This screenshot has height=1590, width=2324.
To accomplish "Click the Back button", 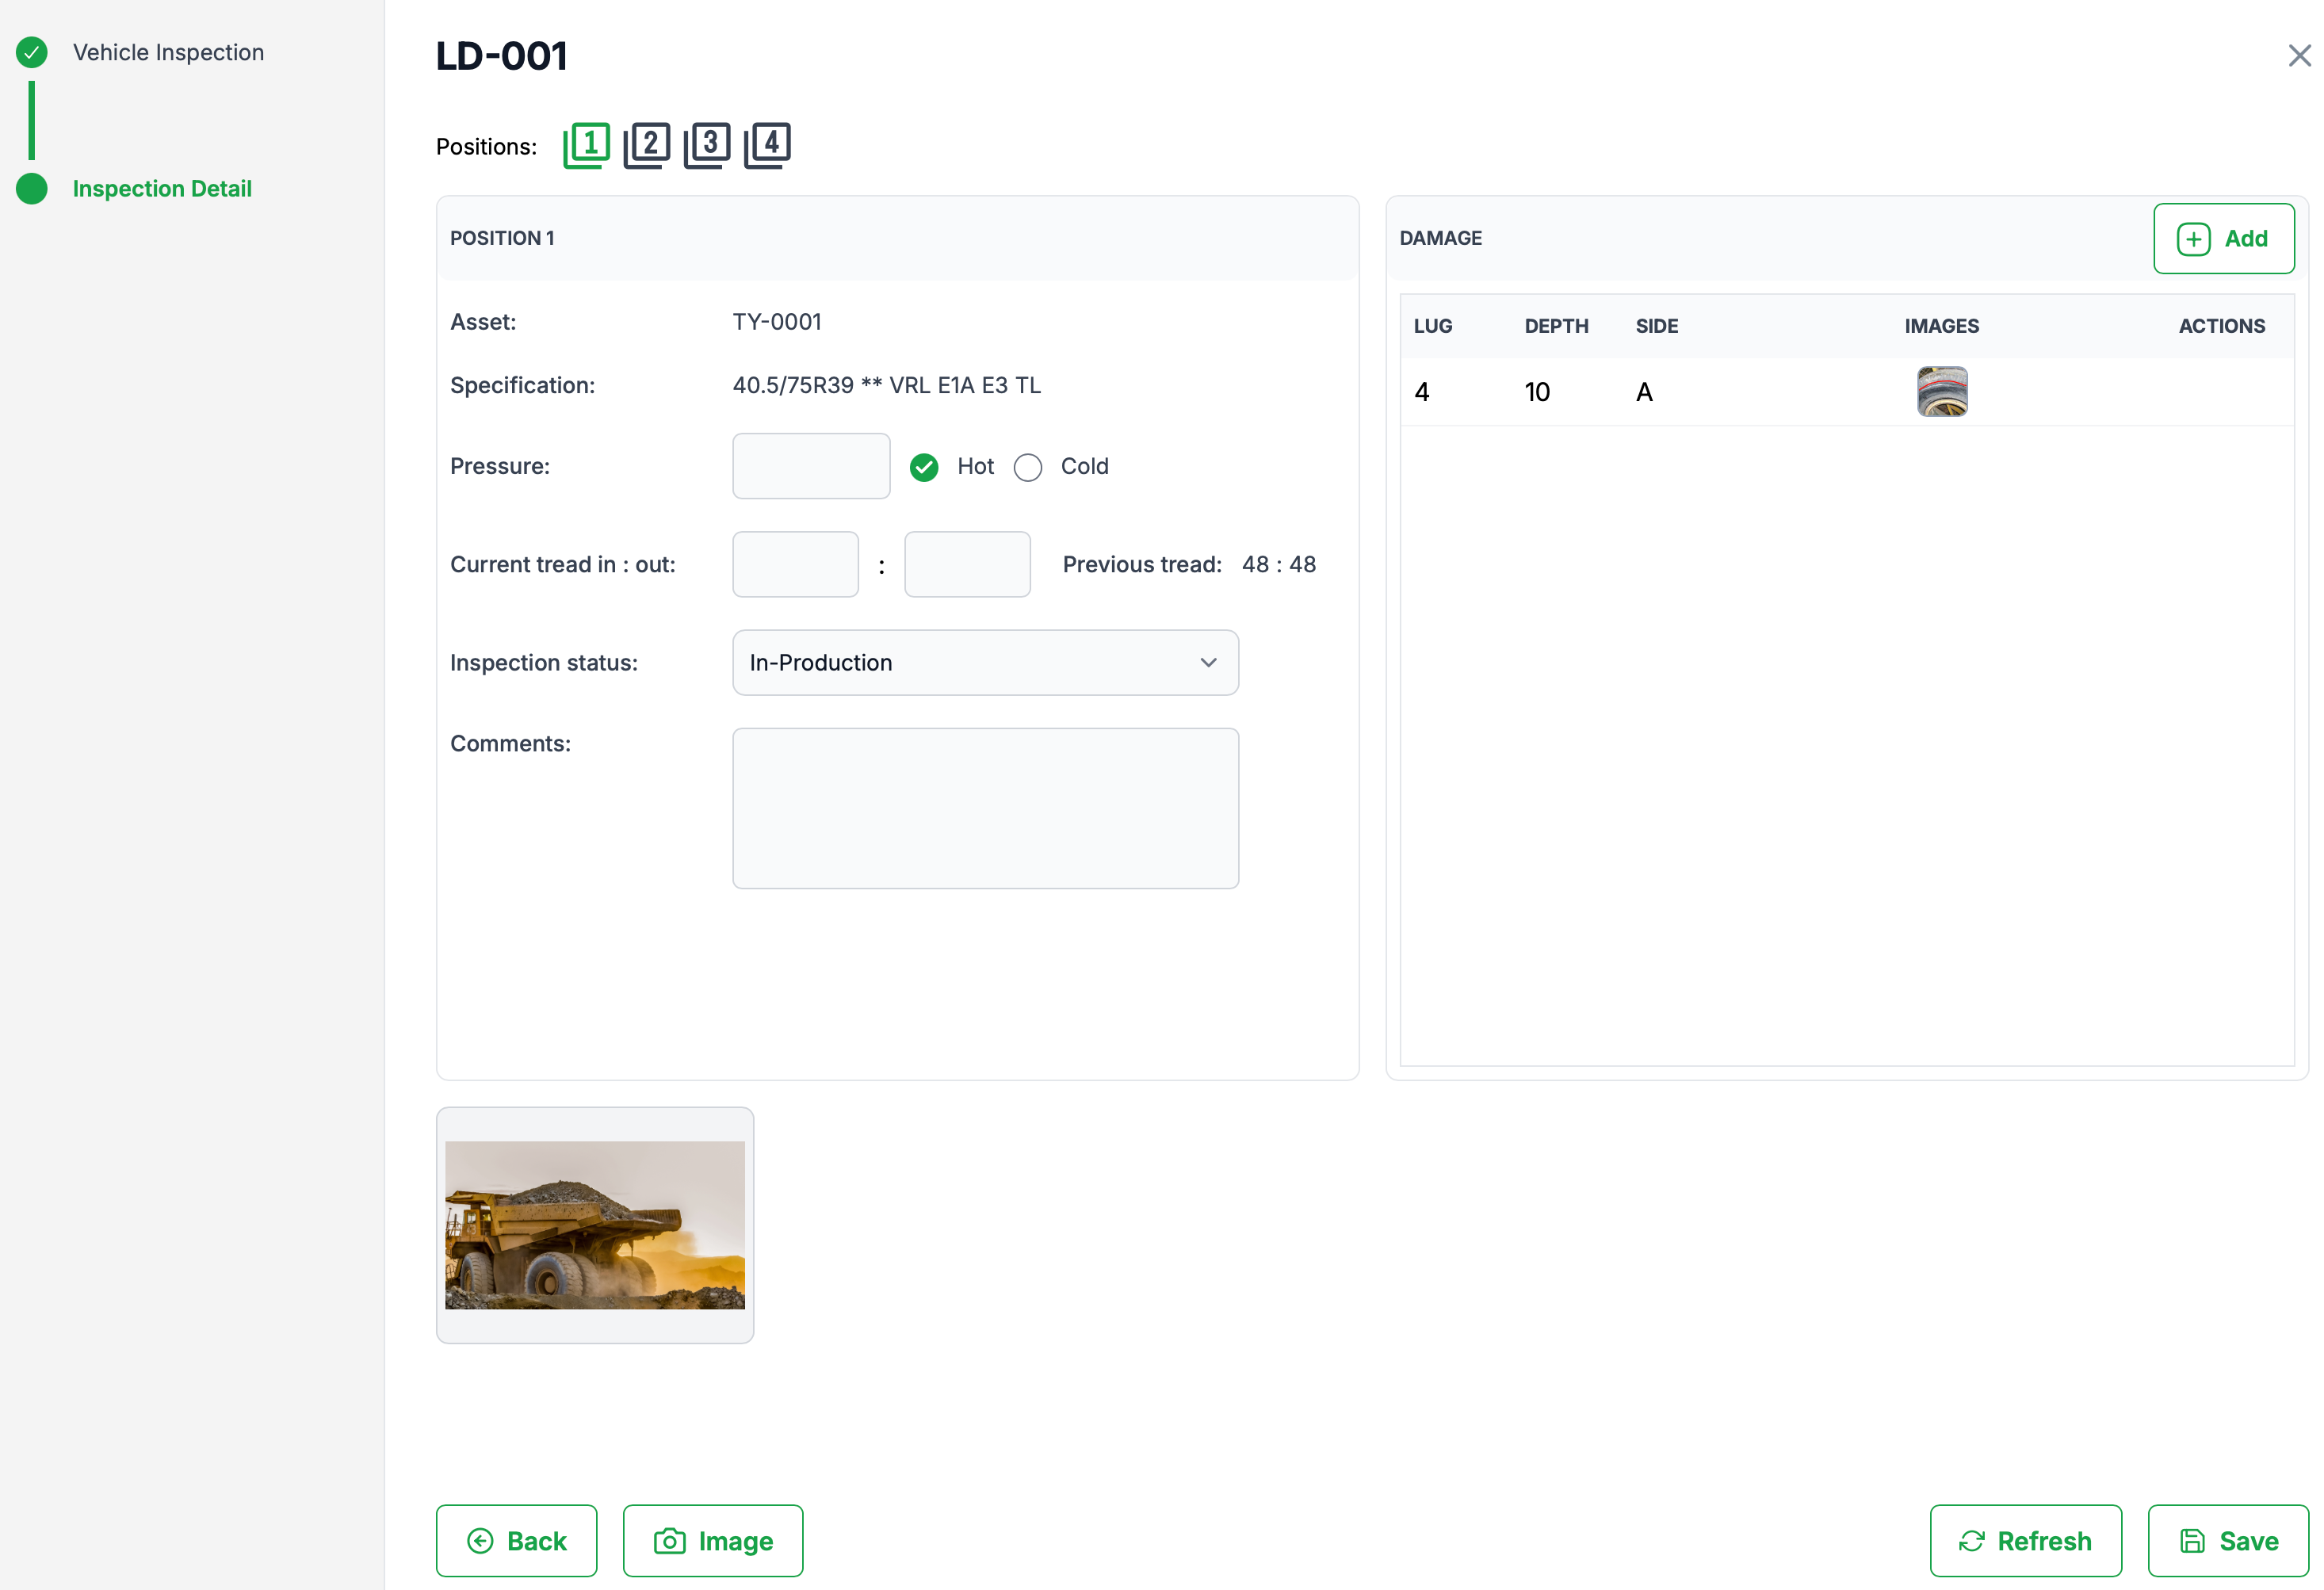I will (516, 1540).
